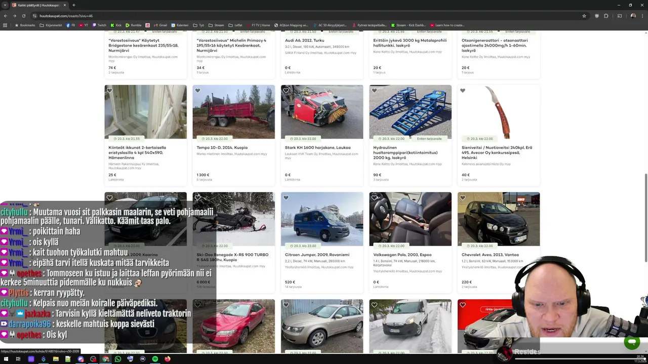Open Firefox from taskbar
Image resolution: width=648 pixels, height=364 pixels.
[168, 359]
